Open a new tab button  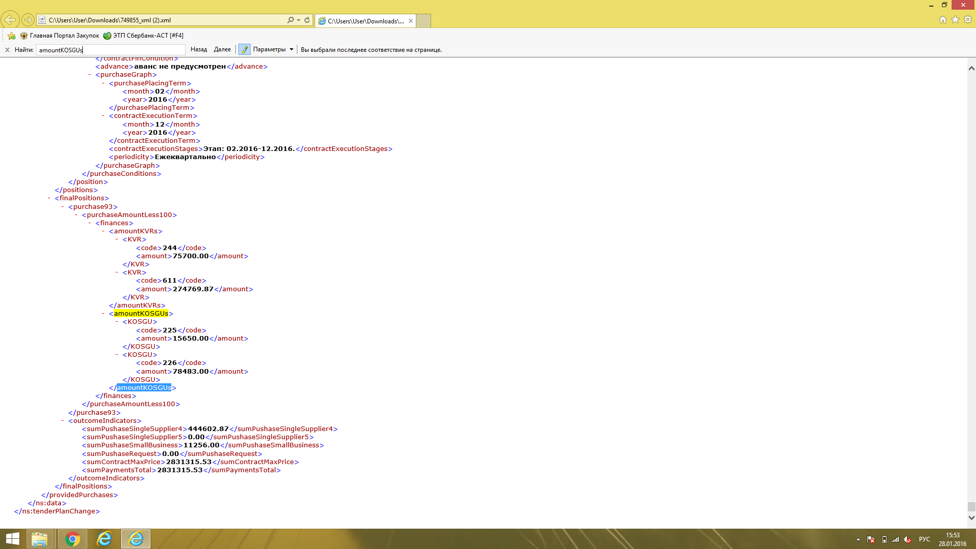pyautogui.click(x=423, y=21)
